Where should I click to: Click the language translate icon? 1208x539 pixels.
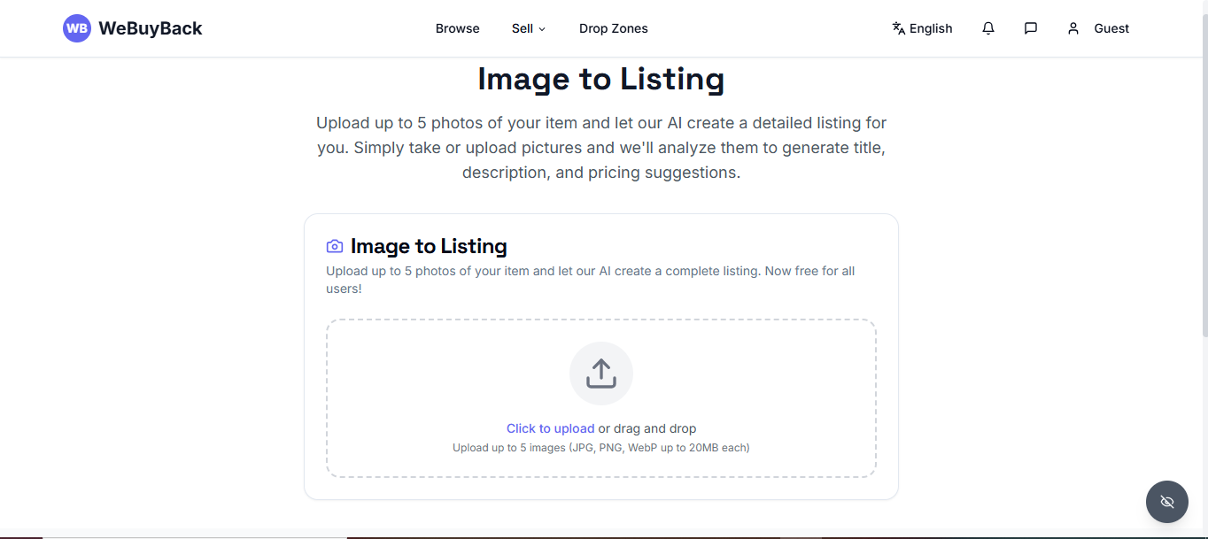pos(899,28)
